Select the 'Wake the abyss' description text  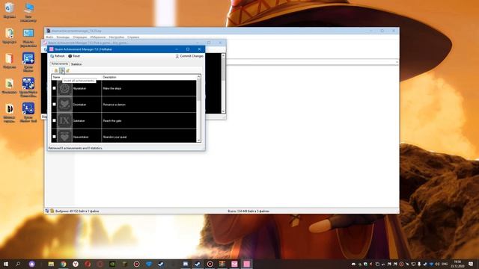point(112,88)
